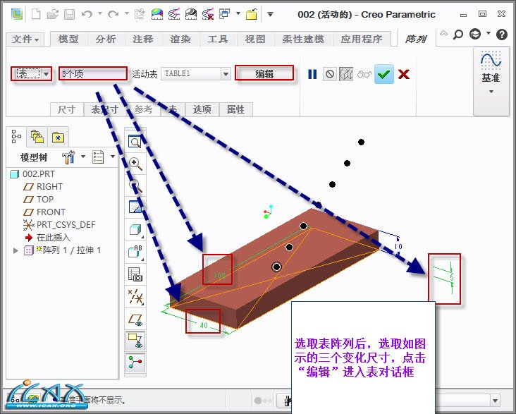The height and width of the screenshot is (414, 516).
Task: Click the Zoom In icon
Action: click(x=135, y=164)
